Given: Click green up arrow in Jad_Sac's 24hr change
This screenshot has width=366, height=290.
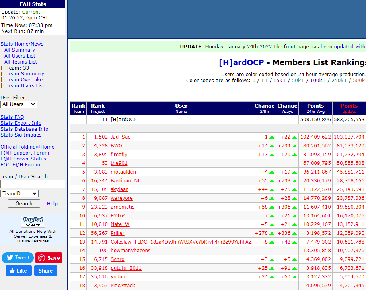Looking at the screenshot, I should click(x=272, y=137).
